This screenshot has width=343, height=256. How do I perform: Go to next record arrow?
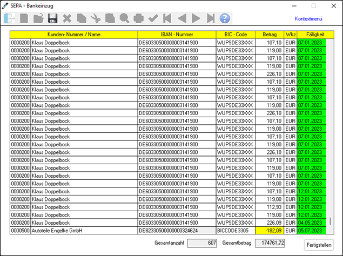pos(196,18)
